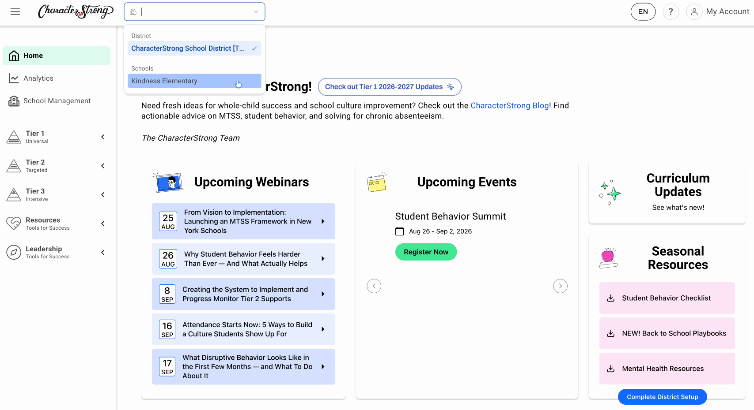
Task: Click the School Management building icon
Action: click(14, 101)
